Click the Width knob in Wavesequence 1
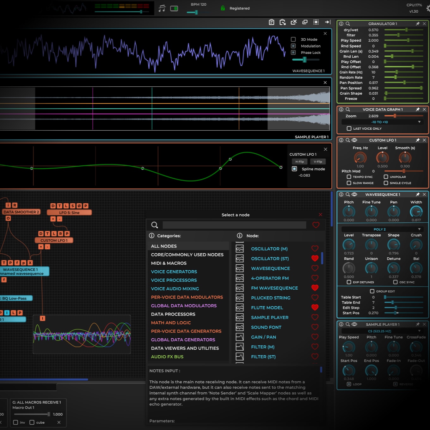Viewport: 430px width, 430px height. click(x=416, y=212)
